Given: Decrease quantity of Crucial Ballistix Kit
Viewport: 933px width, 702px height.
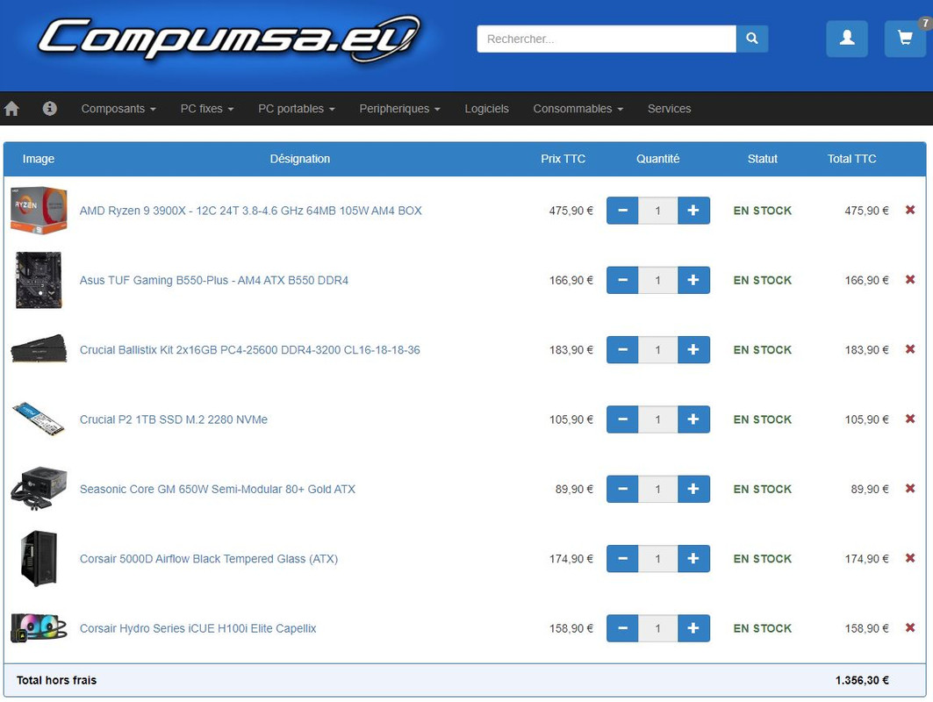Looking at the screenshot, I should [x=622, y=350].
